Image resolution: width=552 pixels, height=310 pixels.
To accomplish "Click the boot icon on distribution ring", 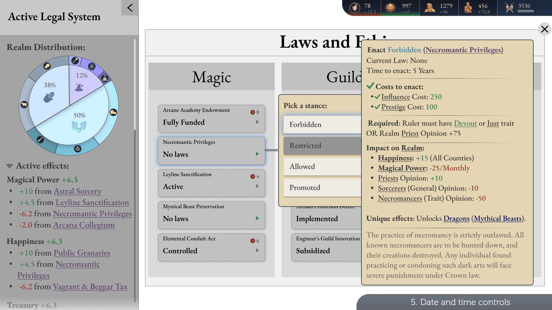I will [113, 112].
